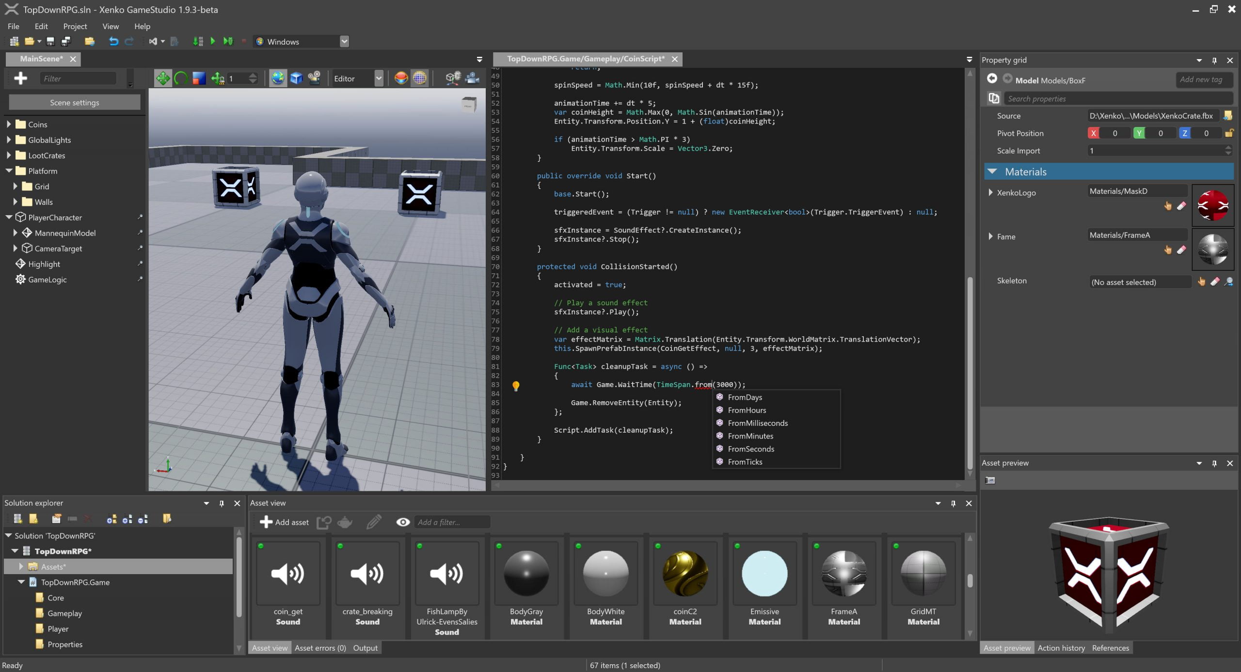This screenshot has width=1241, height=672.
Task: Toggle the pivot position lock icon
Action: pos(1229,133)
